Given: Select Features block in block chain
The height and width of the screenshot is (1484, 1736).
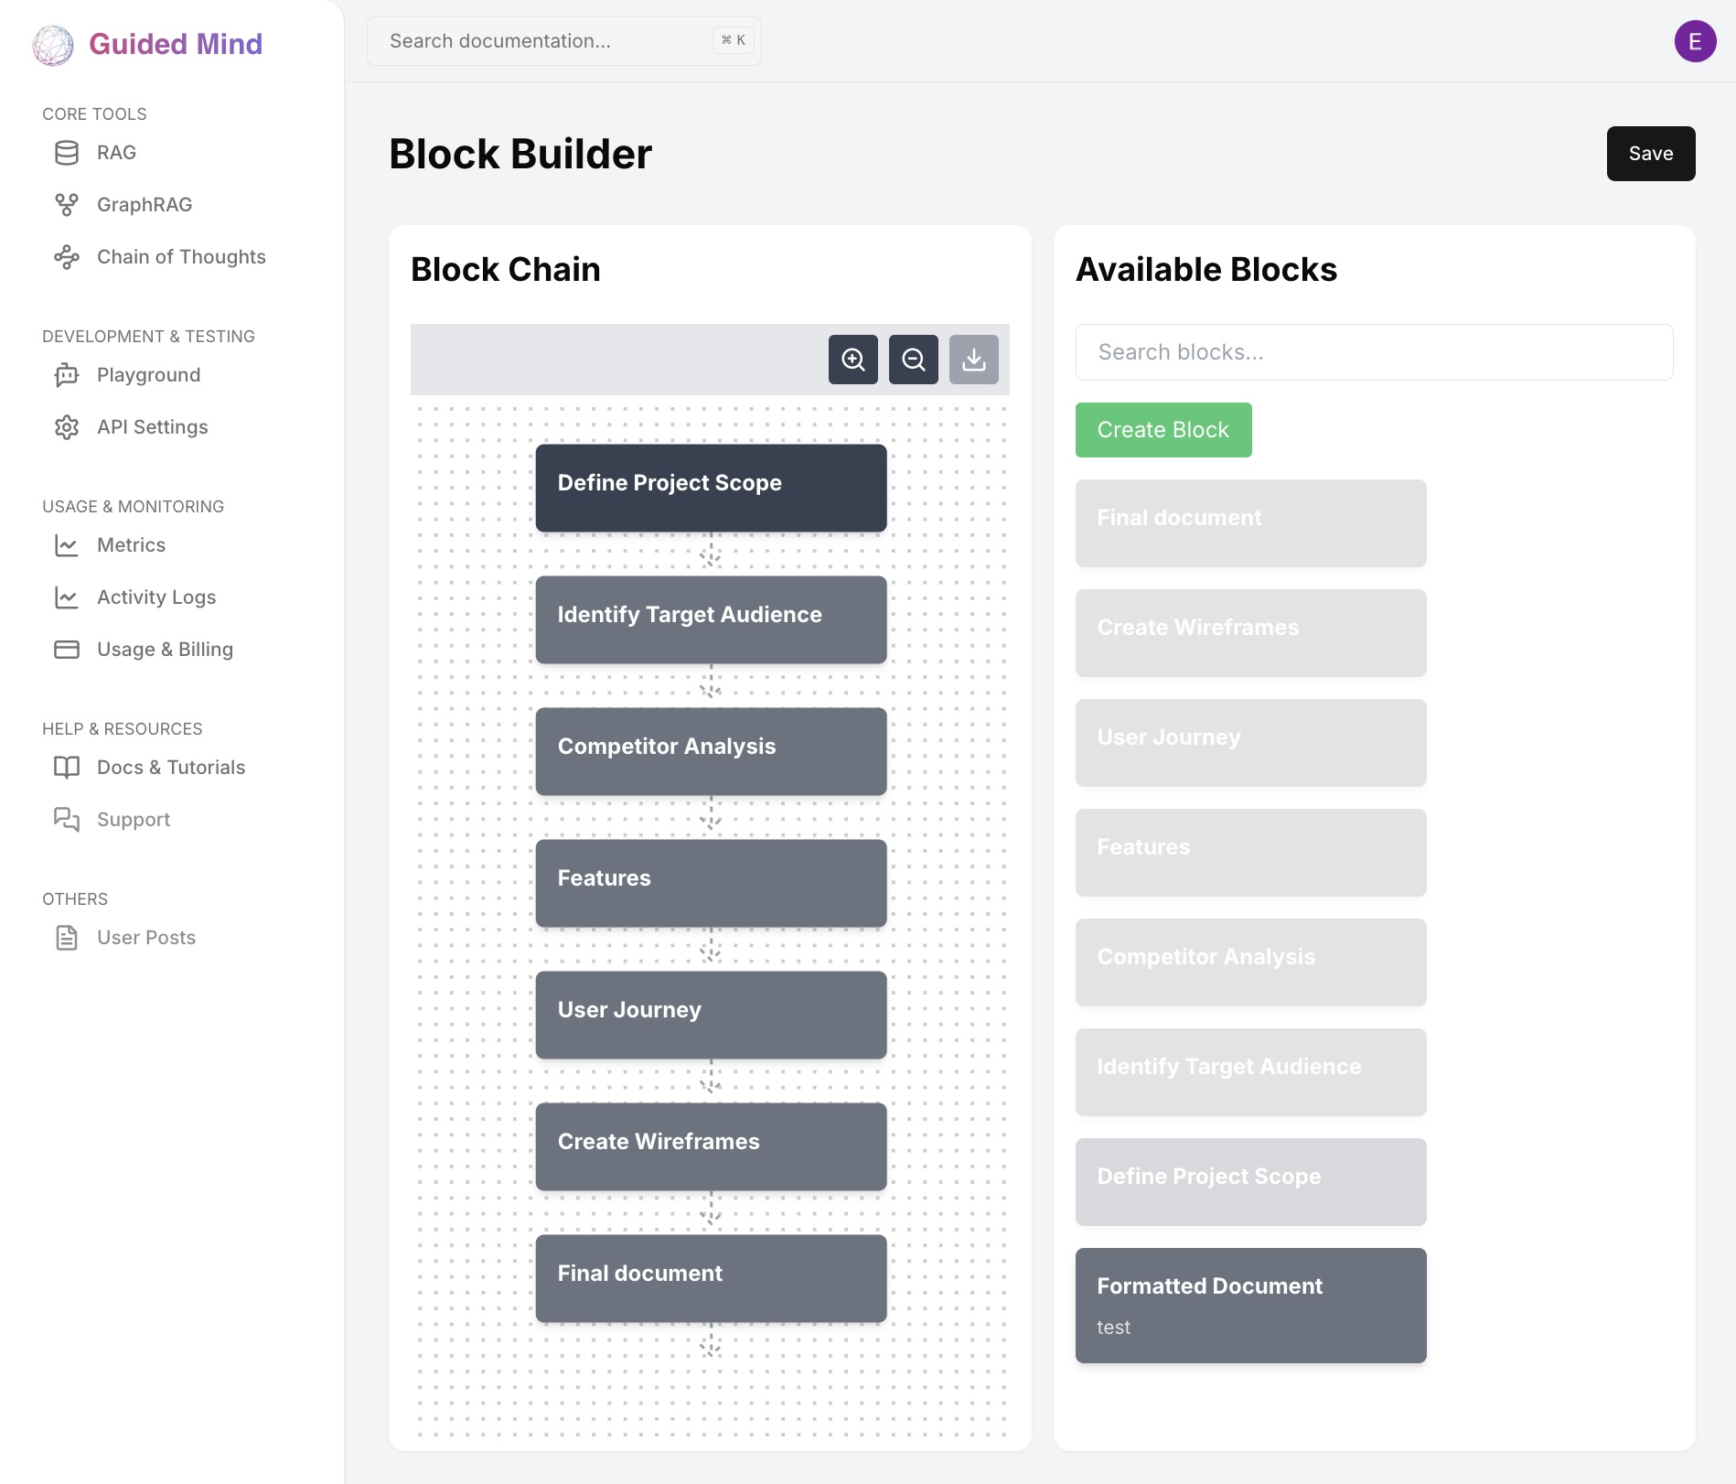Looking at the screenshot, I should (x=711, y=884).
